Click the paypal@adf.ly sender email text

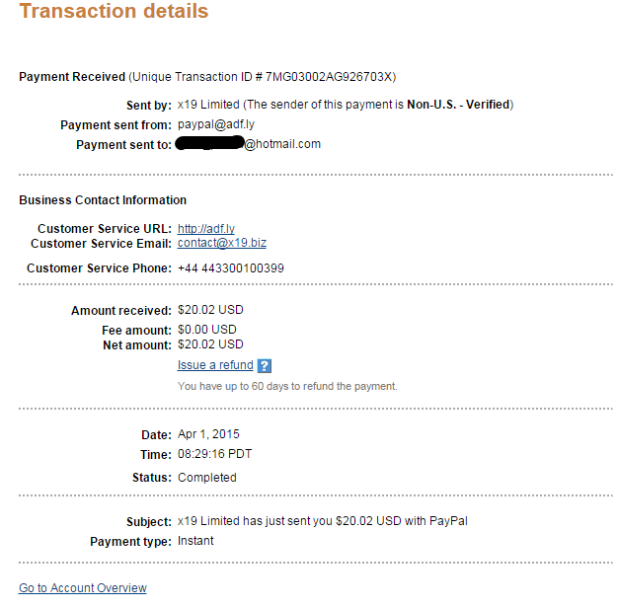click(x=216, y=124)
